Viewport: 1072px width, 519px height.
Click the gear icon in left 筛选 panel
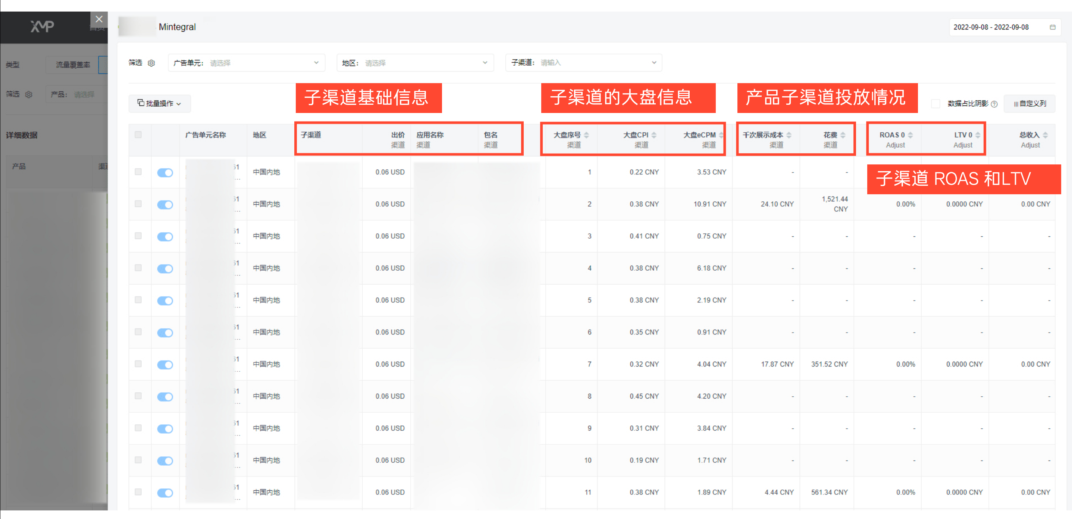click(29, 94)
